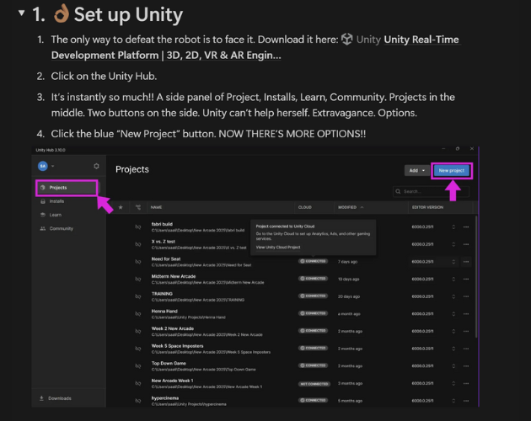Click the link icon beside TRAINING
The width and height of the screenshot is (531, 421).
tap(138, 296)
